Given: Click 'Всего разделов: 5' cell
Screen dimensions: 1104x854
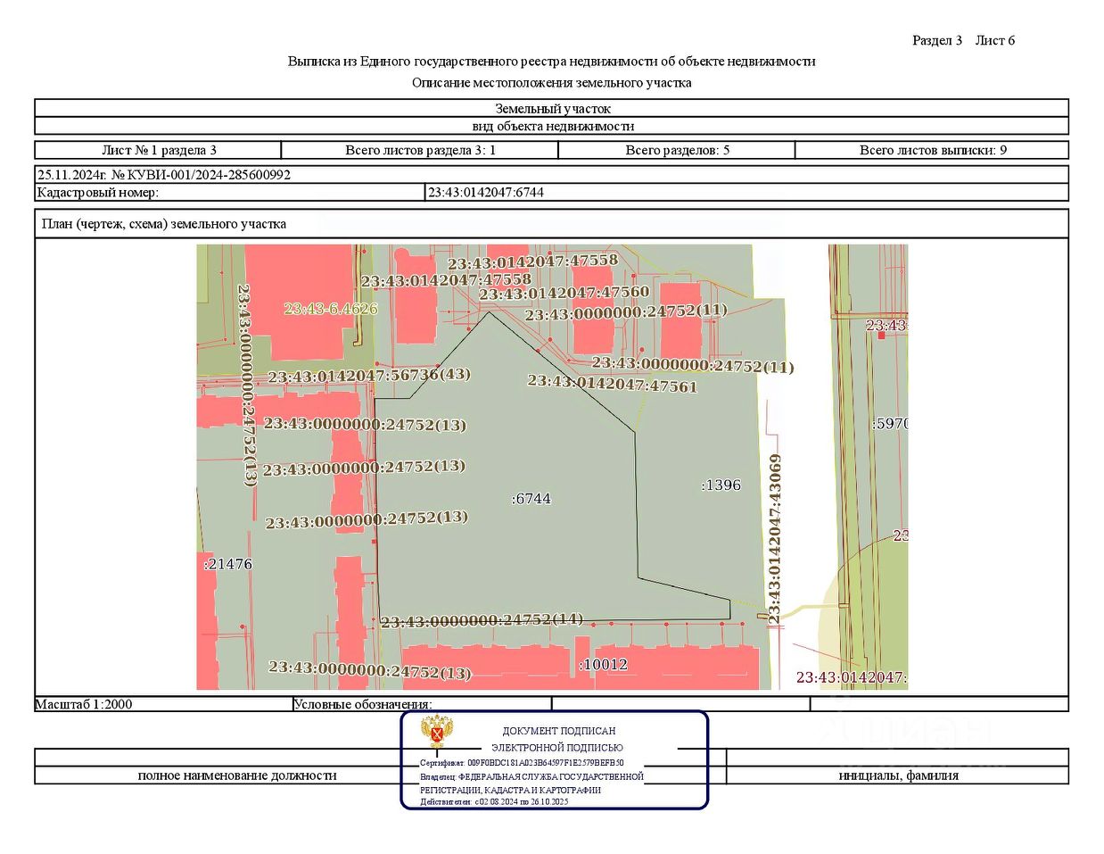Looking at the screenshot, I should click(677, 150).
